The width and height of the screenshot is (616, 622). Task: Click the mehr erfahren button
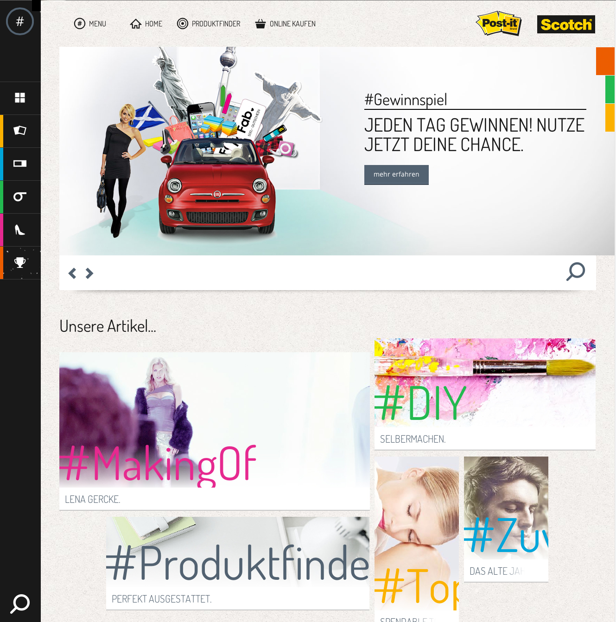[x=396, y=175]
